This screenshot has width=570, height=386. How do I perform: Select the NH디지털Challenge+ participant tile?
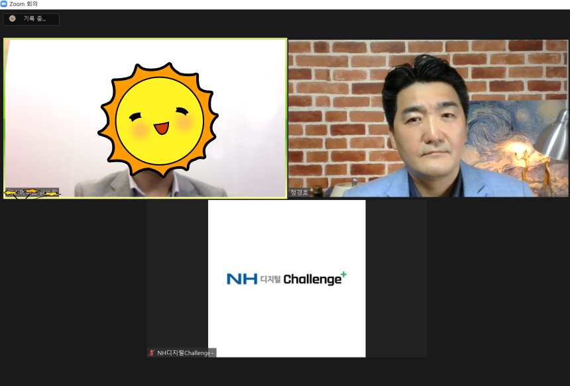(287, 279)
